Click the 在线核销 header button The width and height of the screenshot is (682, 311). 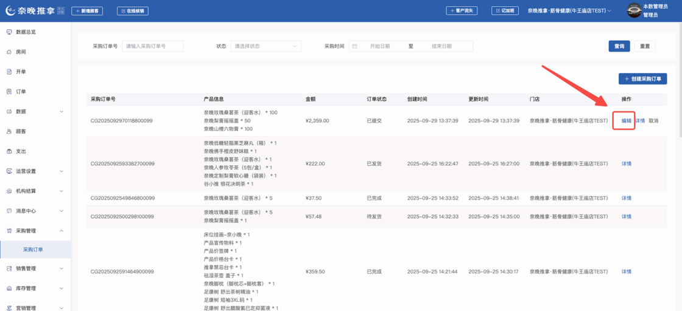click(133, 12)
